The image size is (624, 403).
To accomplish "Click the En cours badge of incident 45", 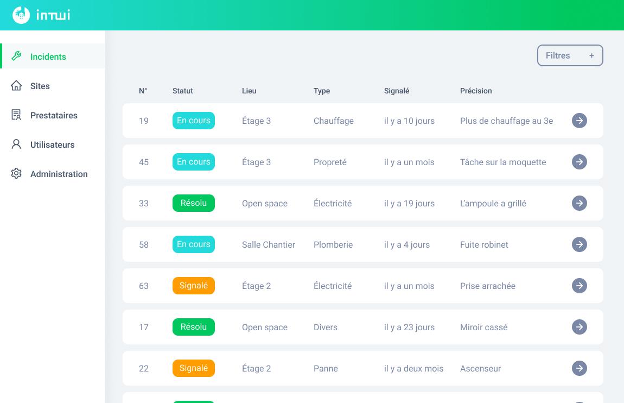I will (x=193, y=162).
